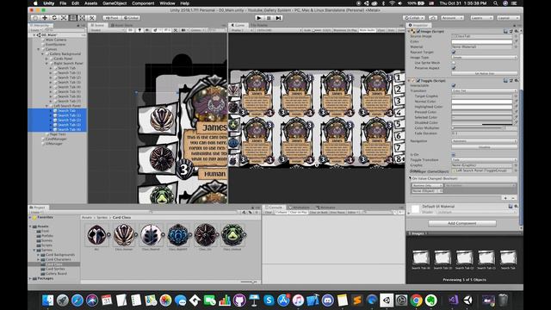Screen dimensions: 551x310
Task: Select the Scale tool in Unity toolbar
Action: pyautogui.click(x=64, y=17)
